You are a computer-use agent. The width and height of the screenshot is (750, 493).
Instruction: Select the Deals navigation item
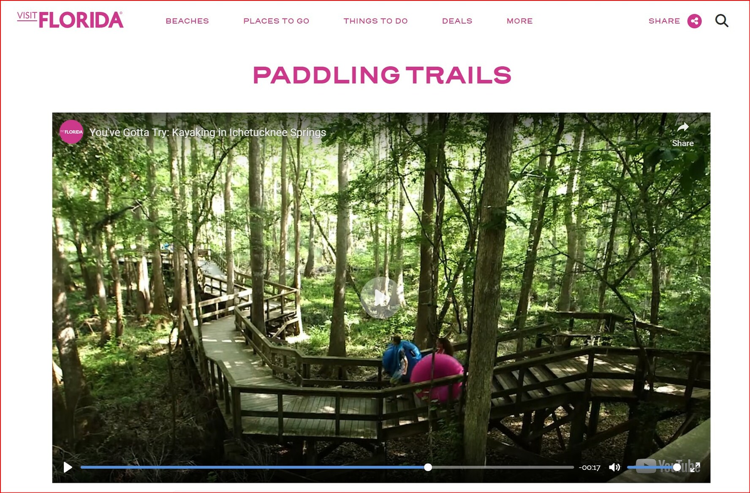(457, 21)
